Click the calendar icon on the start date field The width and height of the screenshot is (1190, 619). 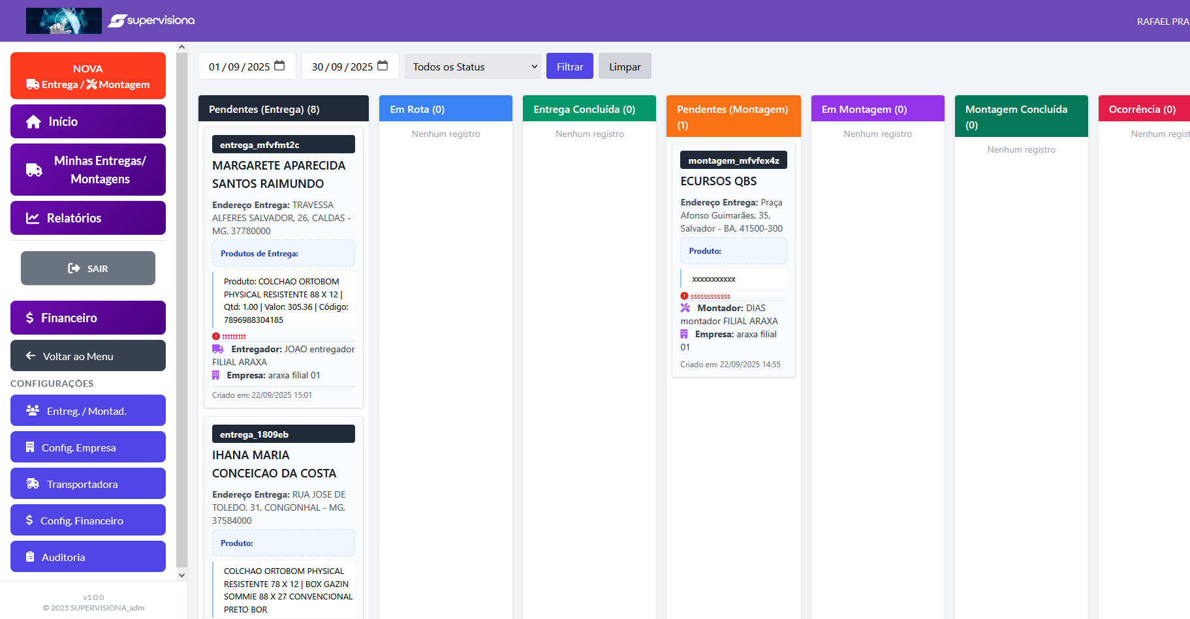click(x=279, y=65)
